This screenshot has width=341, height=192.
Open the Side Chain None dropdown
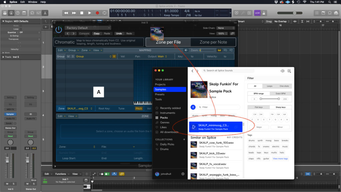click(x=226, y=28)
